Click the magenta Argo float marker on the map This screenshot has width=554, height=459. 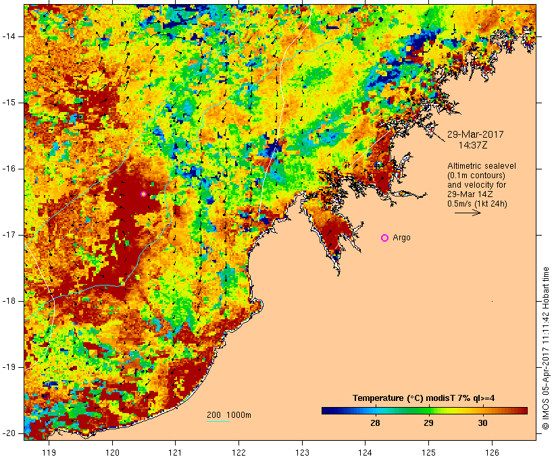click(x=143, y=194)
